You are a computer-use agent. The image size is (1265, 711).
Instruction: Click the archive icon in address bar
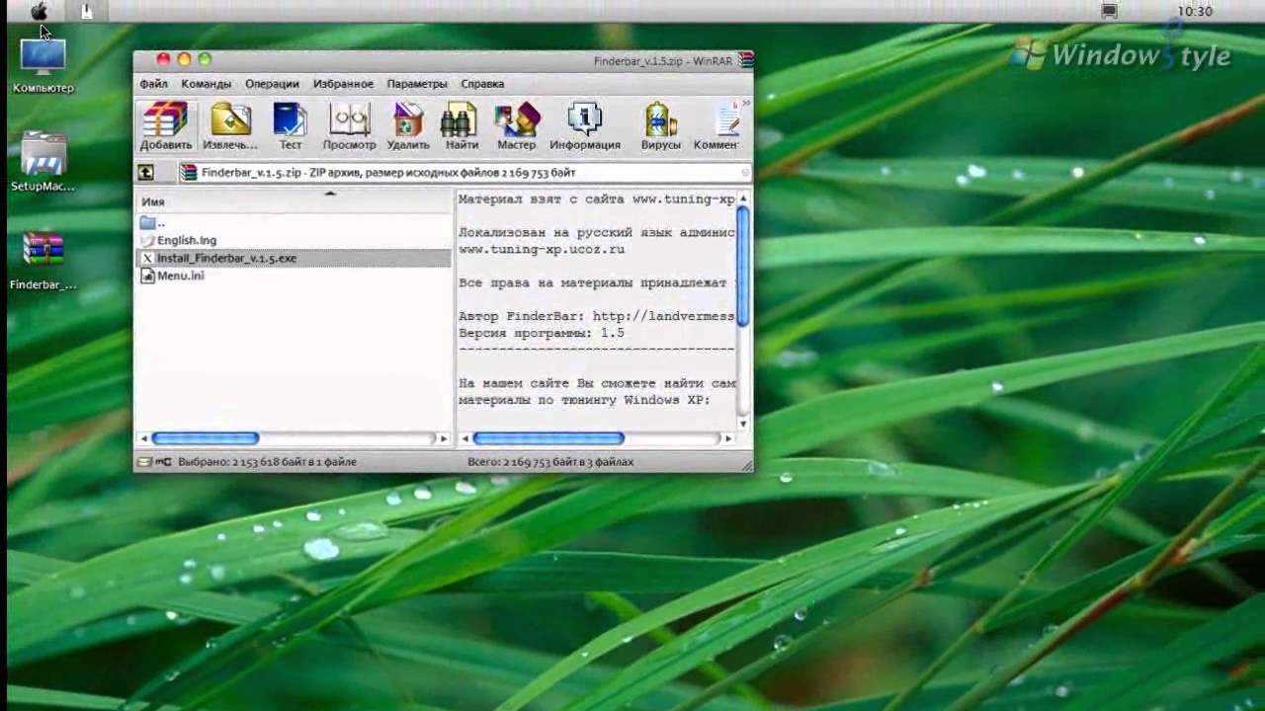coord(189,172)
